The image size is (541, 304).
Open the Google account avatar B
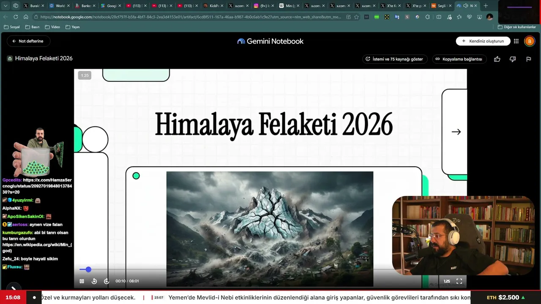point(530,41)
